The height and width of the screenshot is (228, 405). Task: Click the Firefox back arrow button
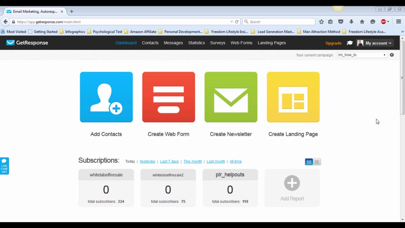coord(5,22)
